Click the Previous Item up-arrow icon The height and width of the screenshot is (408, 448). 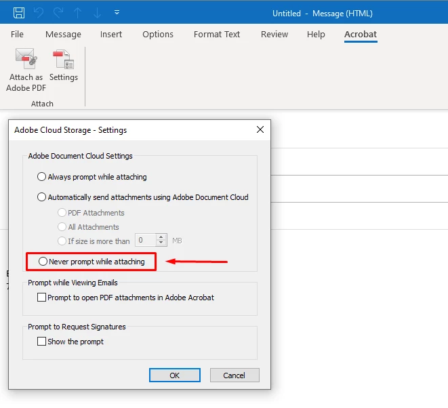[78, 13]
